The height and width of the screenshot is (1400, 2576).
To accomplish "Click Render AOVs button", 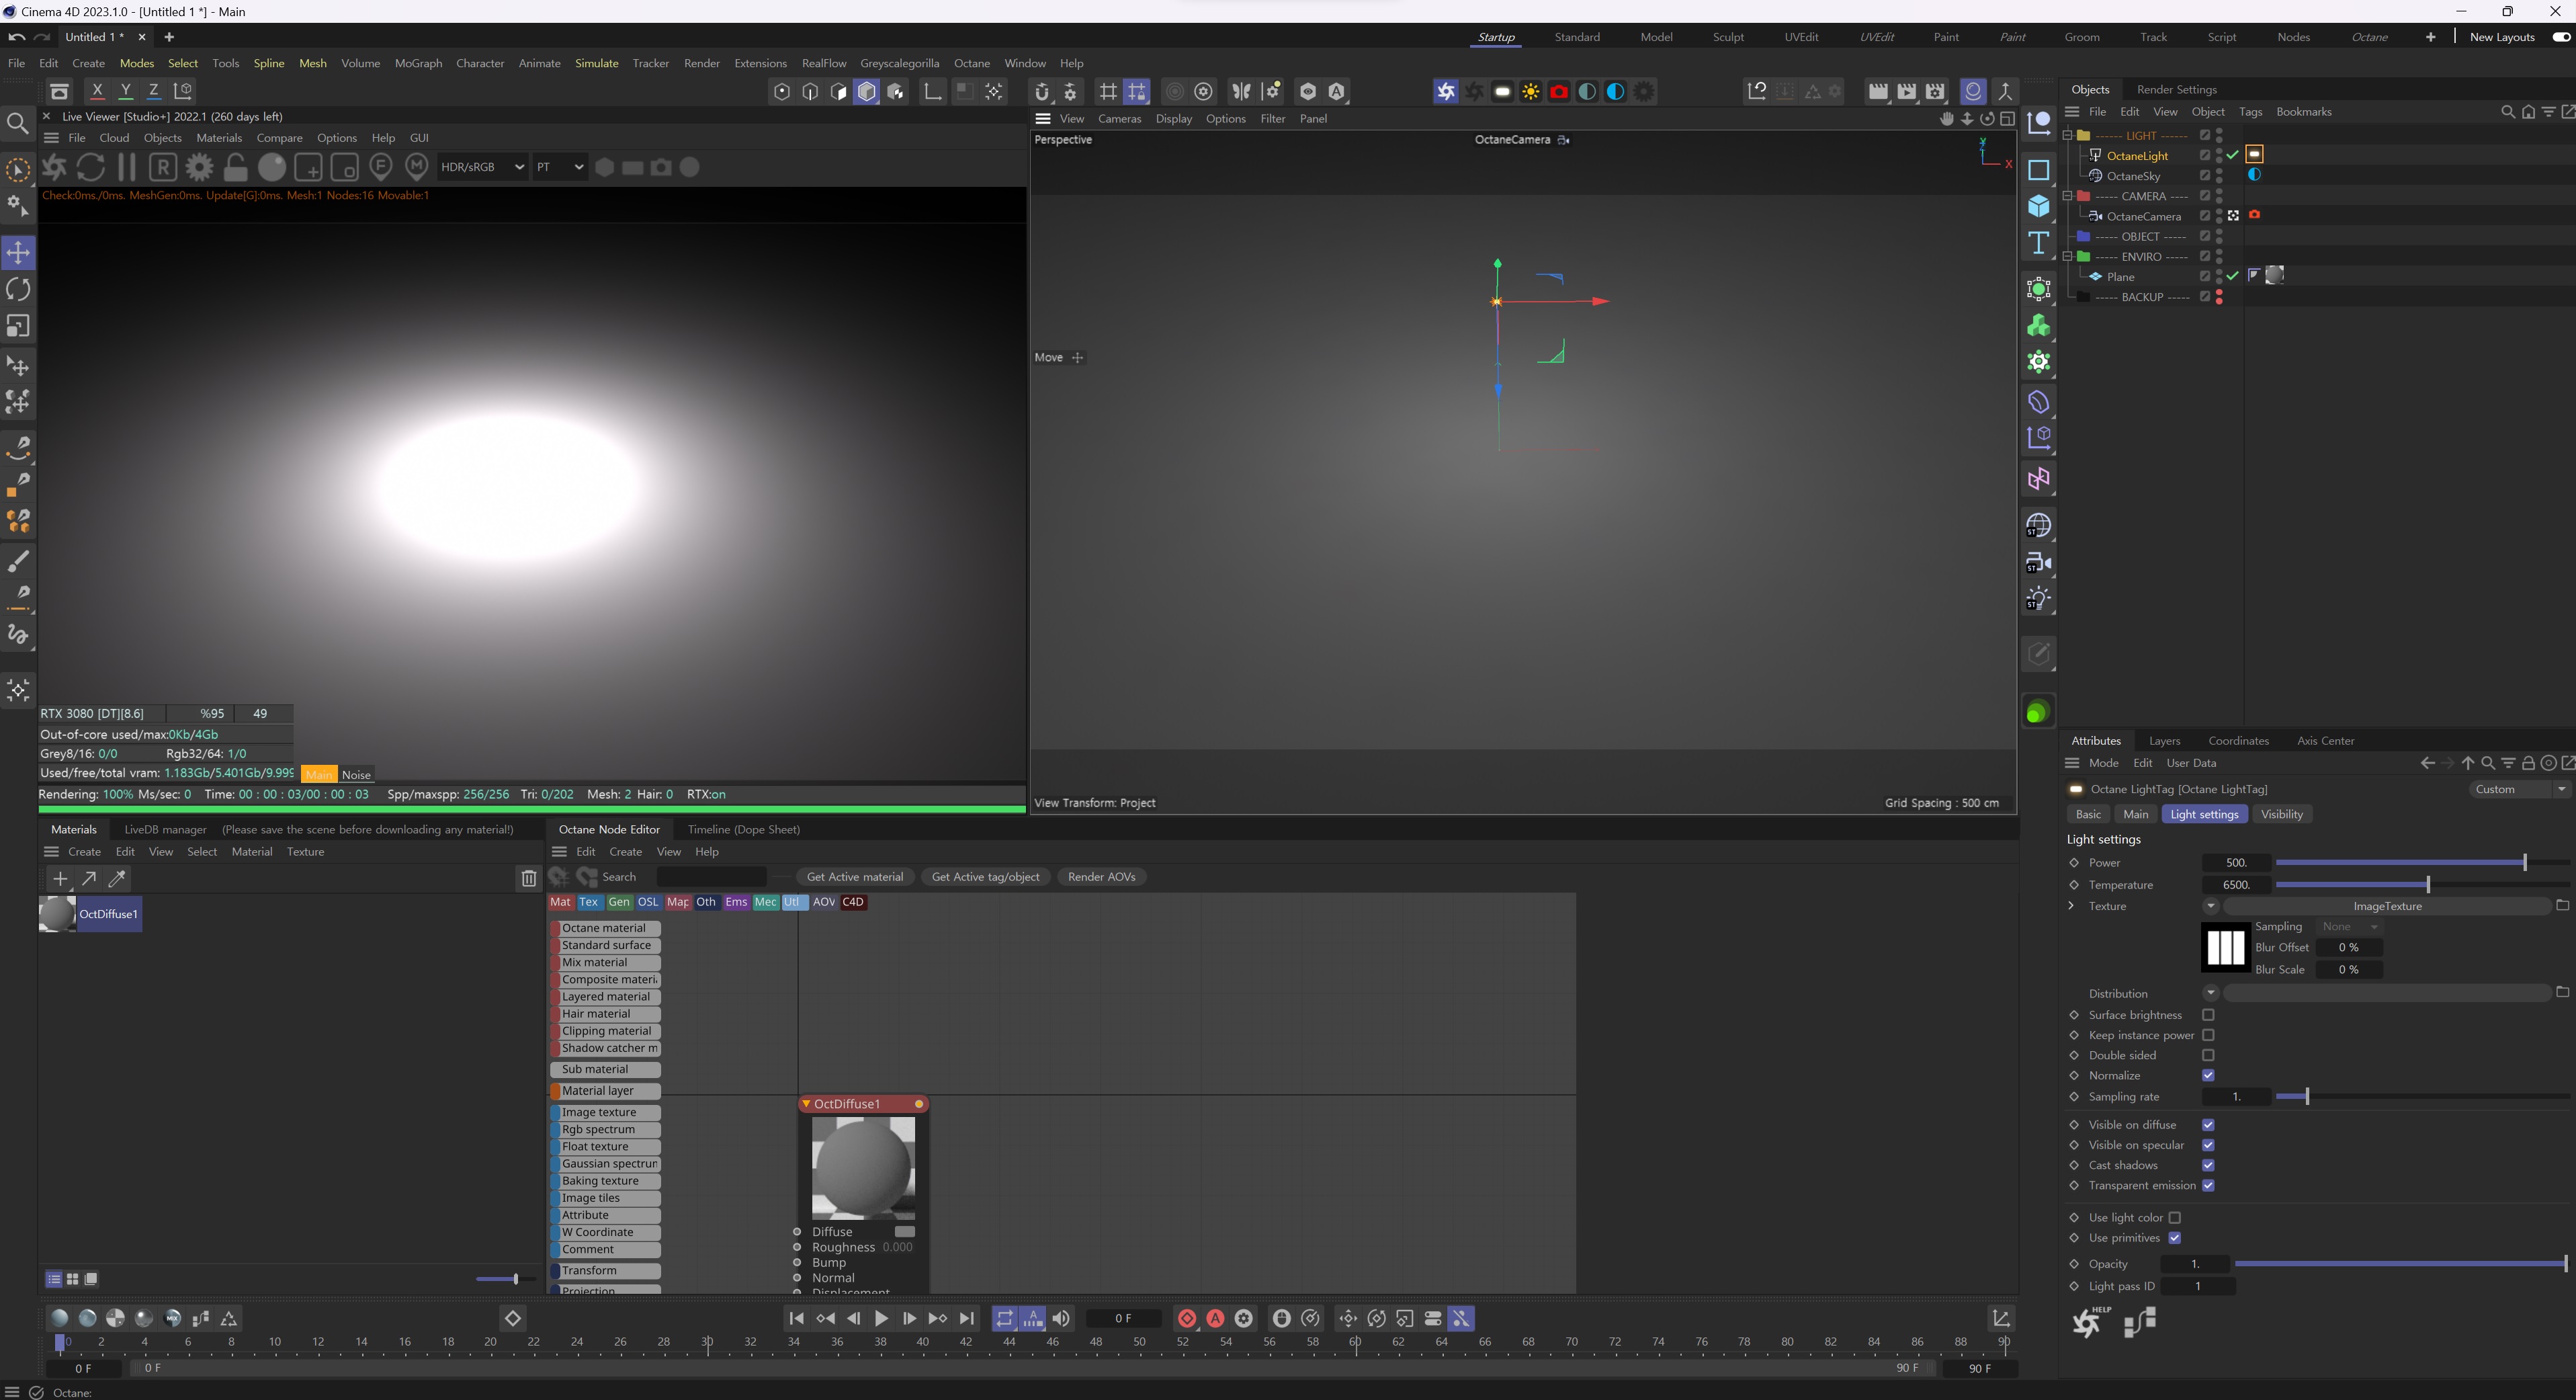I will click(1101, 877).
